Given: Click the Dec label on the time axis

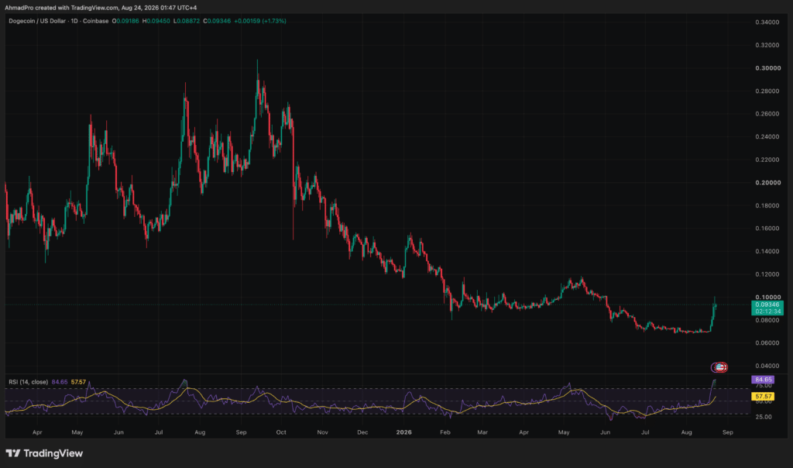Looking at the screenshot, I should (362, 432).
